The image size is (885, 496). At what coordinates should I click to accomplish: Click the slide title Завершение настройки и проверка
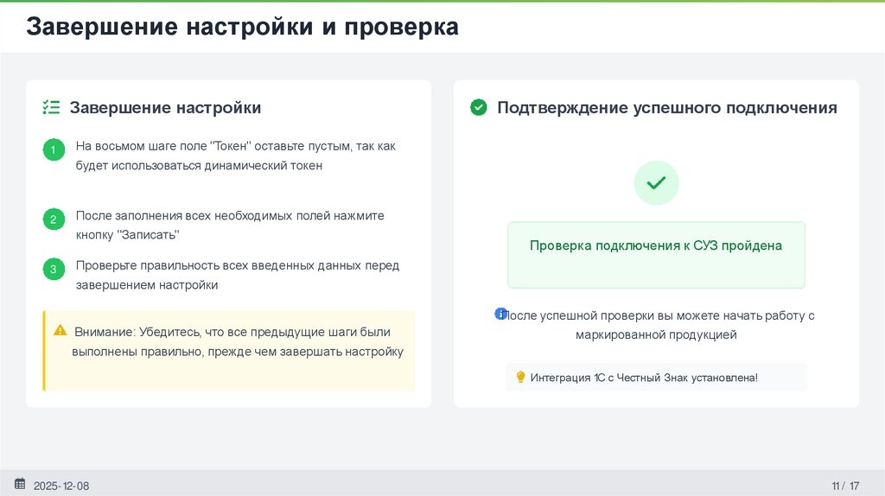pos(242,28)
